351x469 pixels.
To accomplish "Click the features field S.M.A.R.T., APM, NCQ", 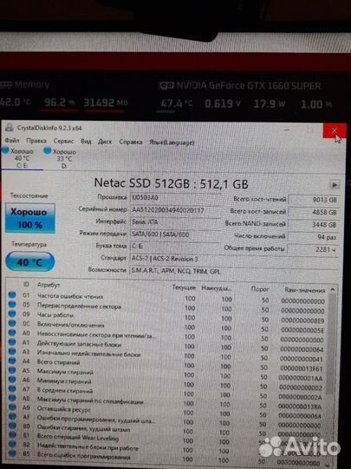I will [x=233, y=271].
